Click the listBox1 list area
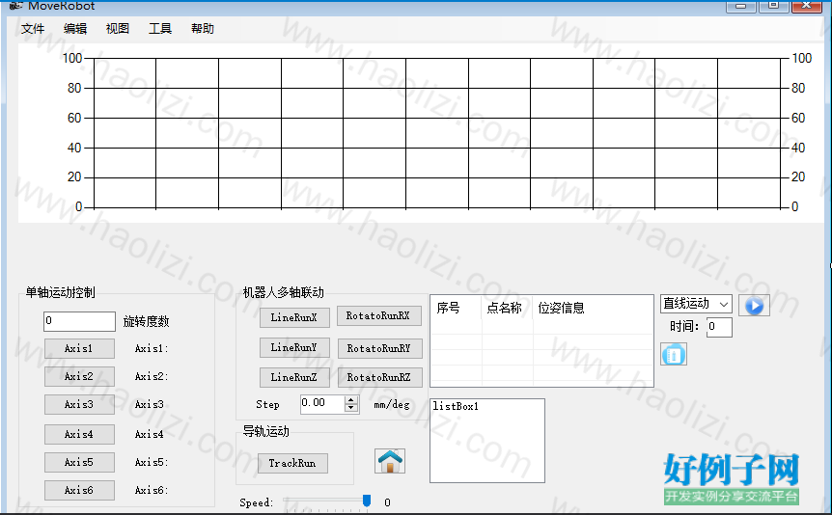Image resolution: width=832 pixels, height=515 pixels. click(x=487, y=441)
